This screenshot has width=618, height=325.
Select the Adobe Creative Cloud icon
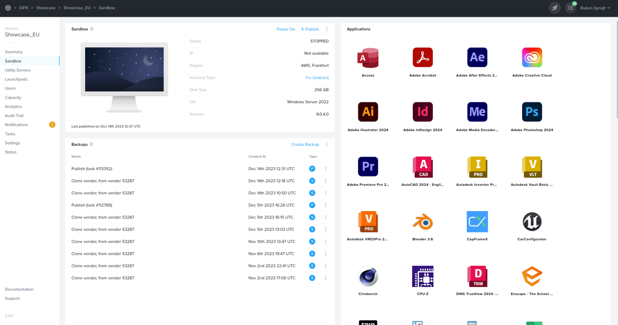532,58
